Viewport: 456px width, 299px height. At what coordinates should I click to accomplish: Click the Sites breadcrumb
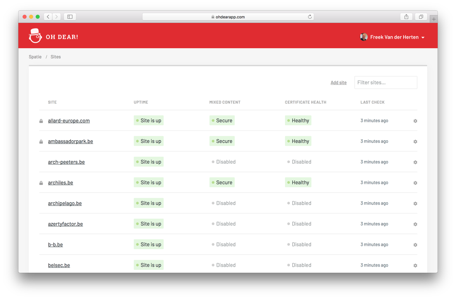pos(55,57)
